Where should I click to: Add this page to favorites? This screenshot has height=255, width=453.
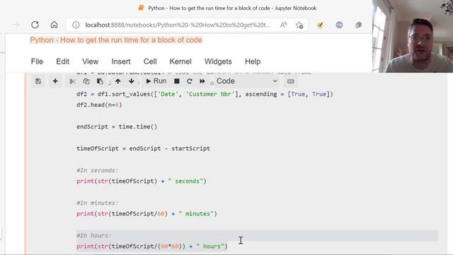[x=299, y=25]
